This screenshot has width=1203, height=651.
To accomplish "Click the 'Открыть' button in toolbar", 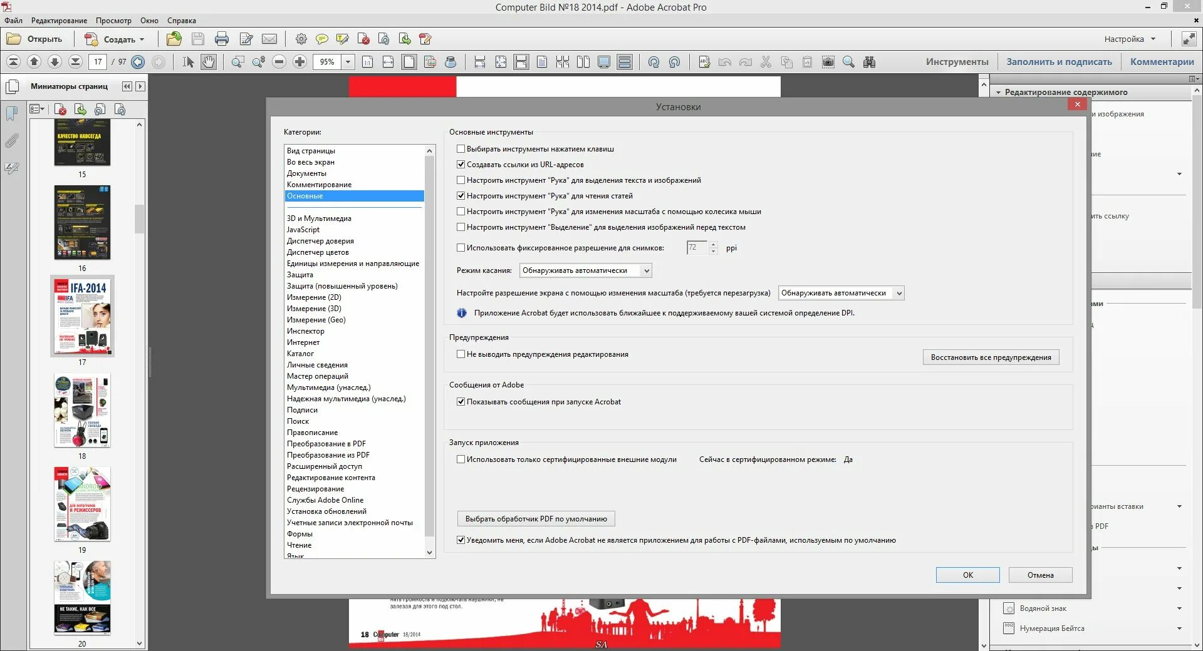I will click(x=35, y=39).
